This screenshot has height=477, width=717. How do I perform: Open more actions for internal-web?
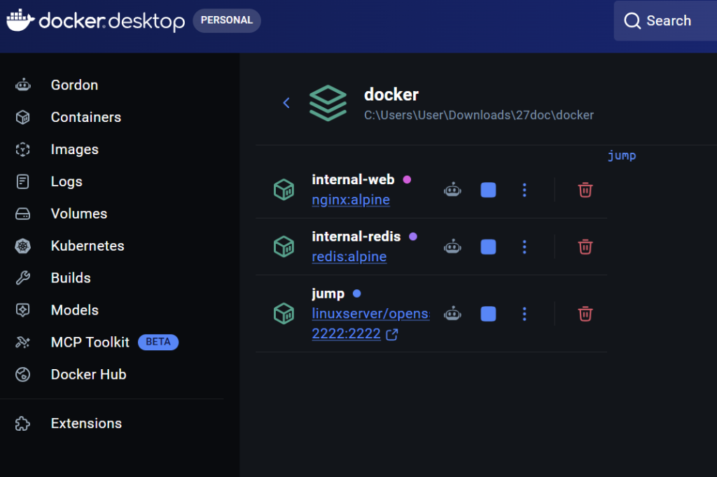tap(524, 190)
